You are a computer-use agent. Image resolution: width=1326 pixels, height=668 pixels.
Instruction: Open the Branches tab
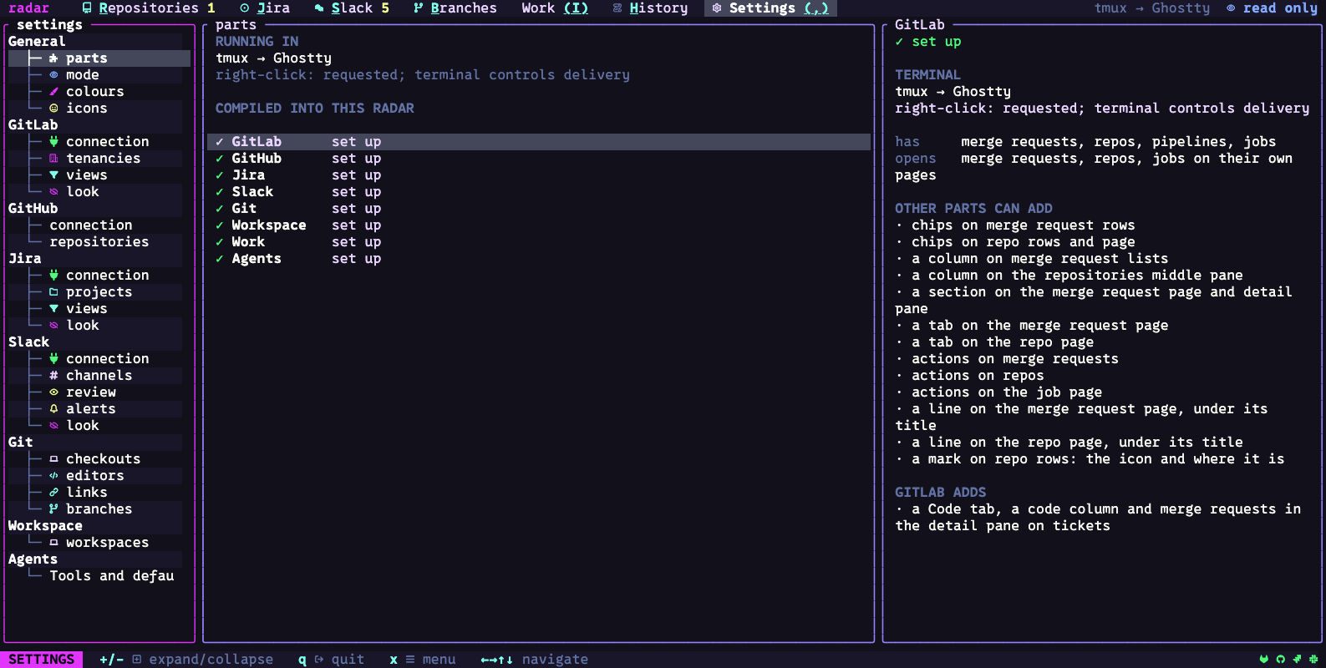point(455,8)
